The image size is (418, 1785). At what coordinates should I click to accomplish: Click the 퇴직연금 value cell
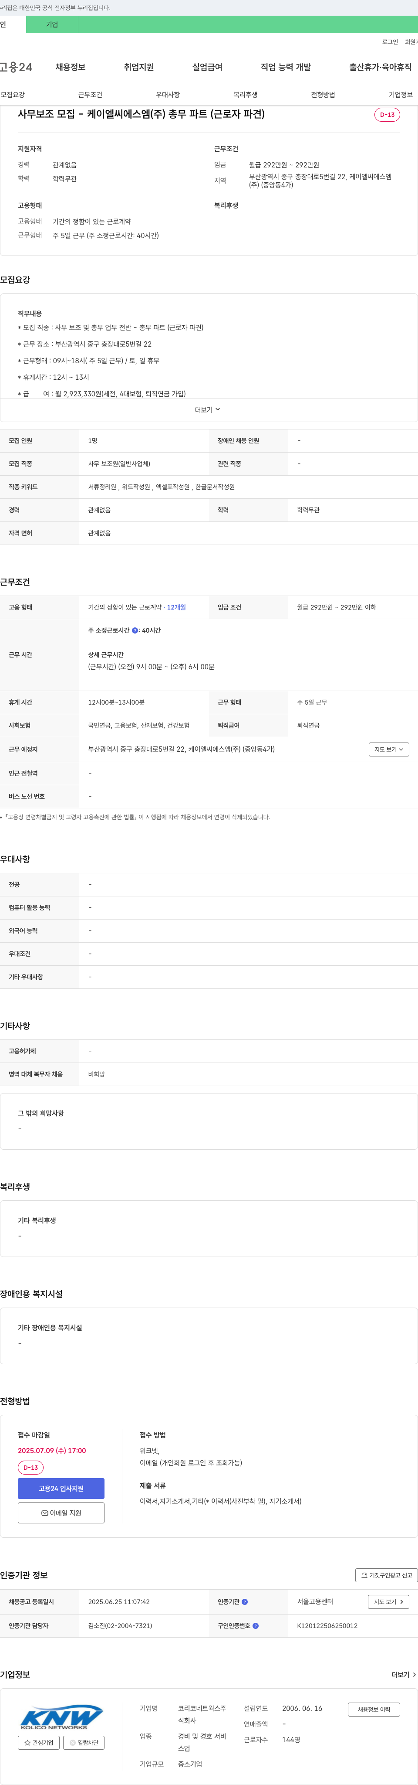tap(309, 726)
